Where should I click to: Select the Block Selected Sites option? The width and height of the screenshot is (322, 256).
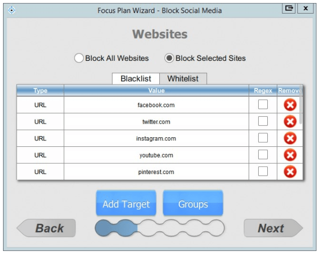click(x=169, y=58)
